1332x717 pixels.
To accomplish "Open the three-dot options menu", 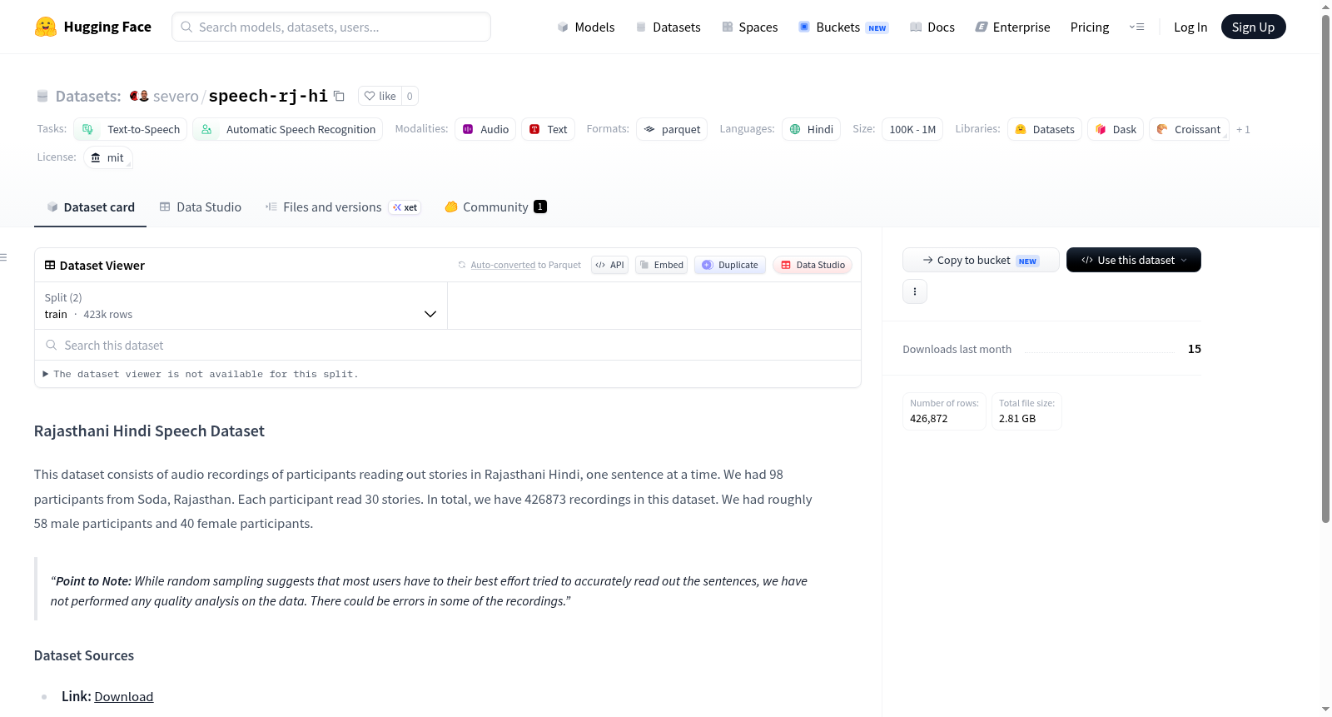I will pyautogui.click(x=915, y=291).
